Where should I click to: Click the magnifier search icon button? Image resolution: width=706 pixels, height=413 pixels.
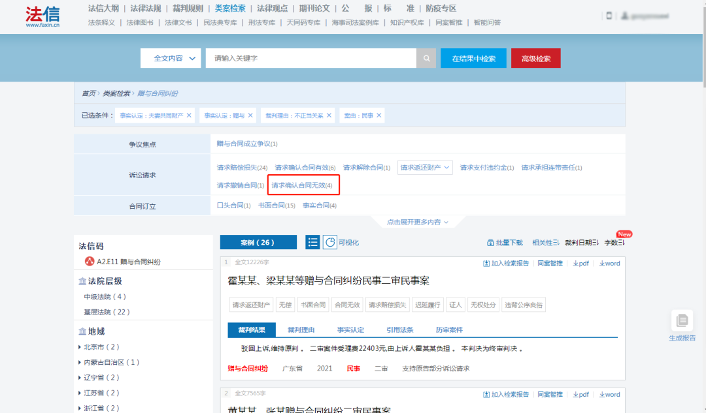(x=426, y=59)
